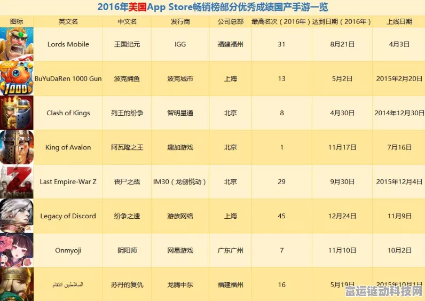425x301 pixels.
Task: Click the IGG publisher cell
Action: 180,44
